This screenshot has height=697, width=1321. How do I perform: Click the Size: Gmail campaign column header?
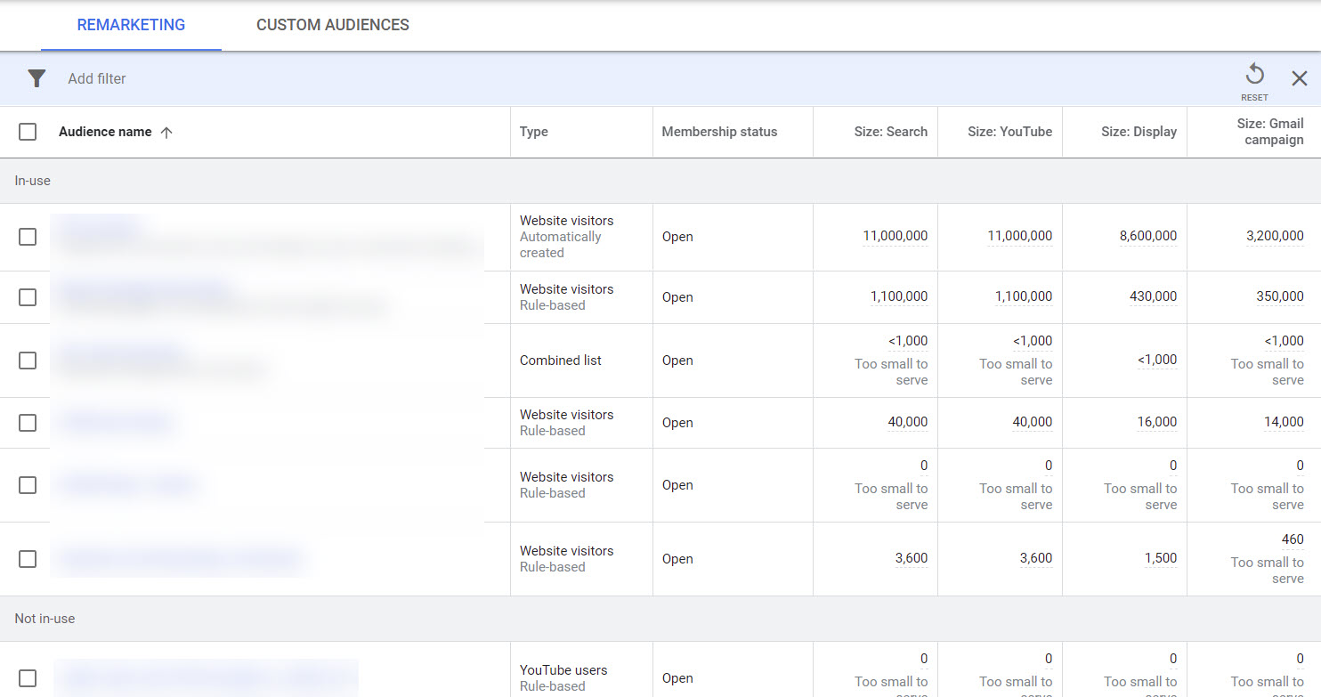1270,131
